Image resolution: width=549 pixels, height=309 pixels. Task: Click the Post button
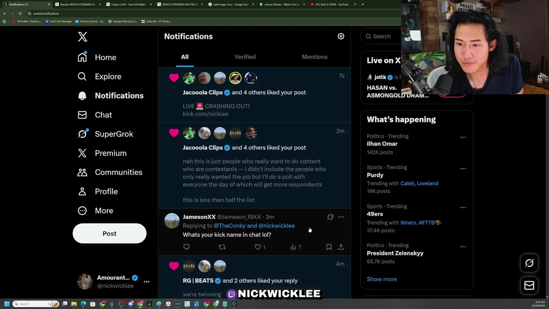pyautogui.click(x=109, y=233)
